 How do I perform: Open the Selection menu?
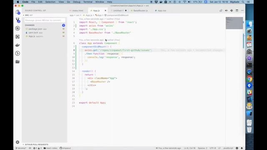pos(50,2)
